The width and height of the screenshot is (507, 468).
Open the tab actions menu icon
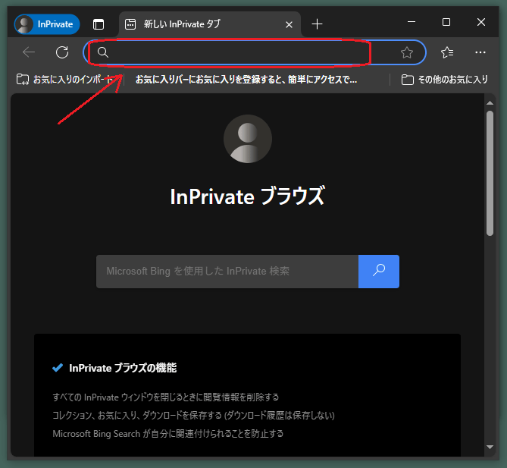point(99,24)
